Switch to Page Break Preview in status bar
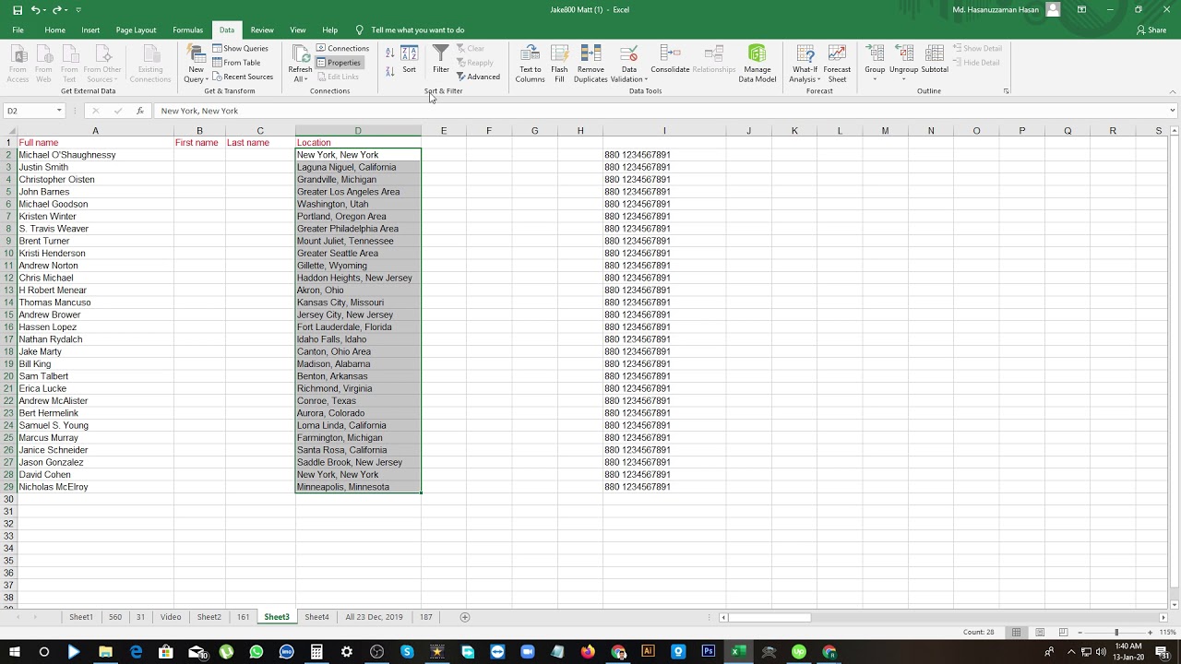This screenshot has width=1181, height=664. tap(1063, 632)
